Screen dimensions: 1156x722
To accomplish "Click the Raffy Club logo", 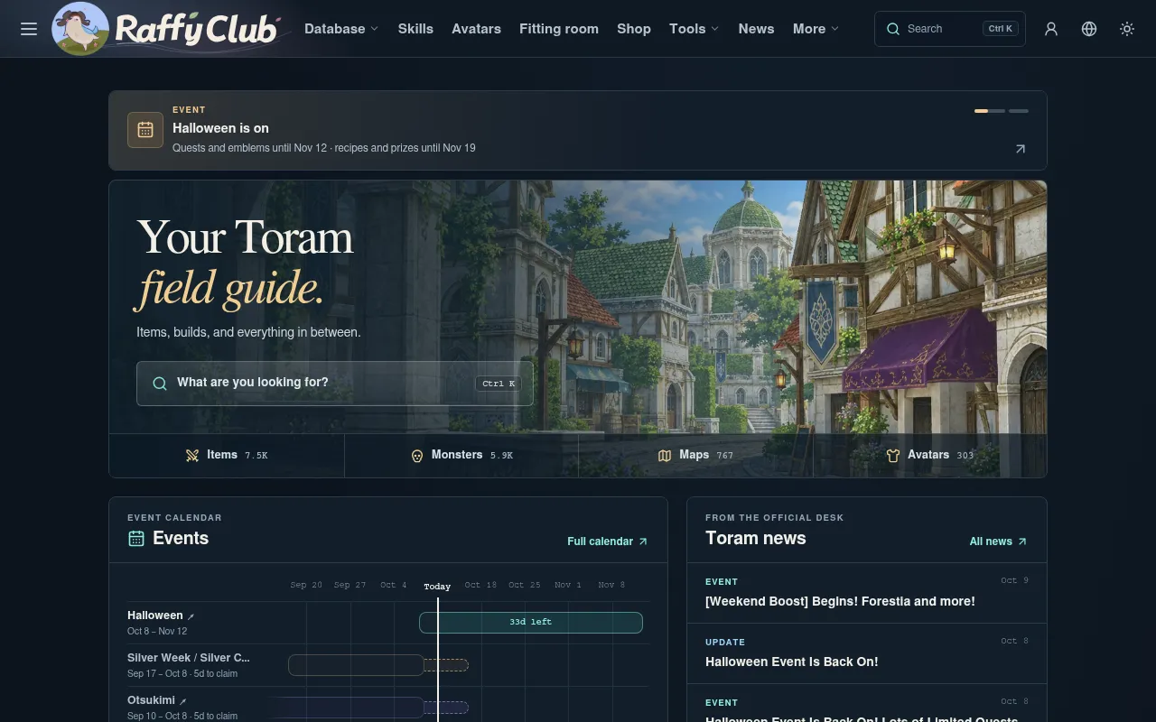I will click(x=168, y=29).
